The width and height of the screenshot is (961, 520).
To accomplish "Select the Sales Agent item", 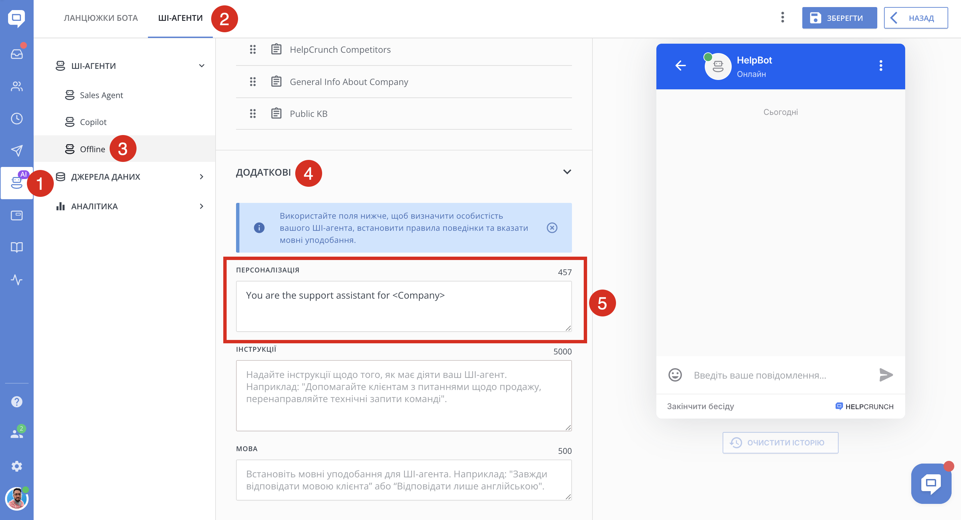I will click(x=101, y=95).
